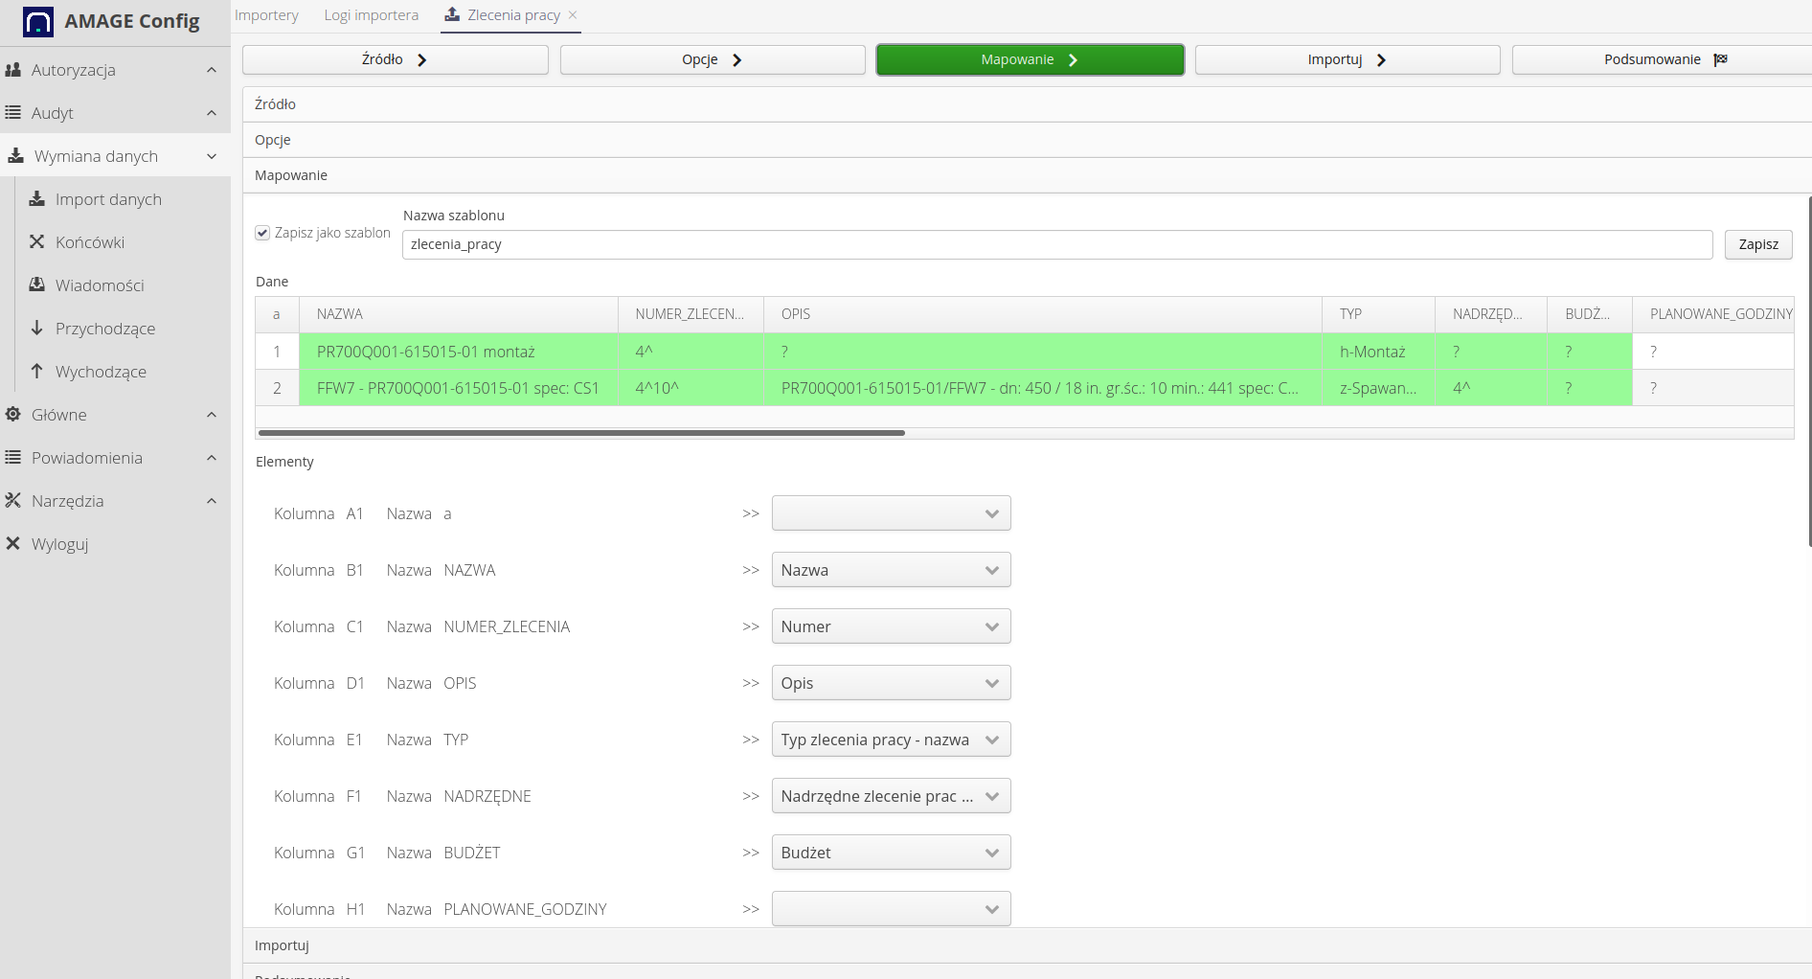1812x979 pixels.
Task: Switch to the Logi importera tab
Action: tap(371, 15)
